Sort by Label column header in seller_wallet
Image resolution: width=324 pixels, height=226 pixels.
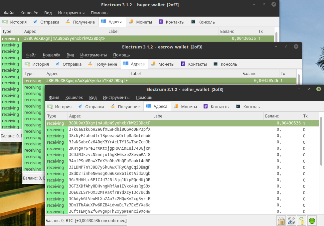tap(208, 116)
